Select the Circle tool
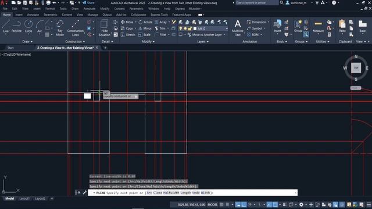The height and width of the screenshot is (209, 372). (28, 26)
